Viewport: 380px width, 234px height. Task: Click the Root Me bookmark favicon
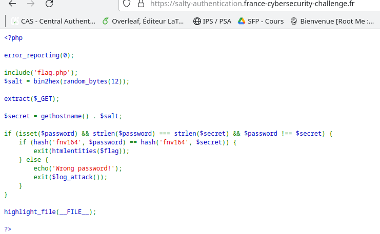point(294,22)
